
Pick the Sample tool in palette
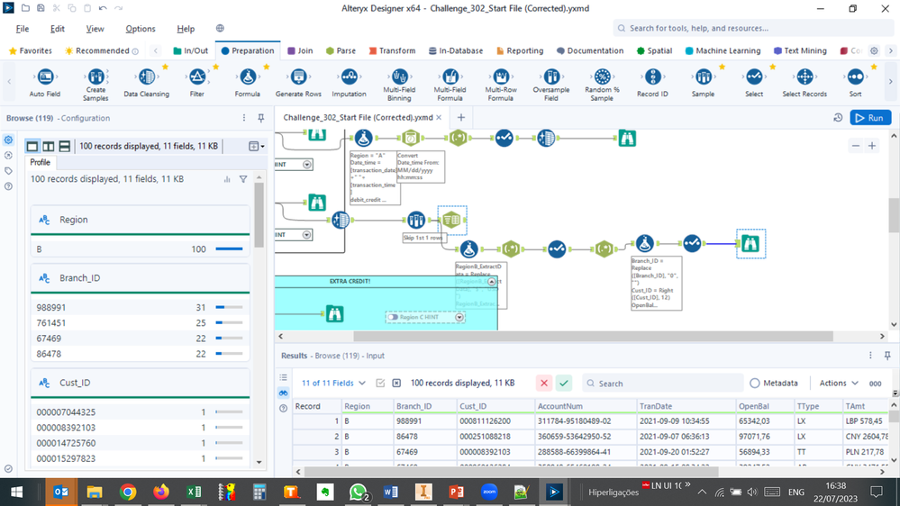[x=703, y=83]
